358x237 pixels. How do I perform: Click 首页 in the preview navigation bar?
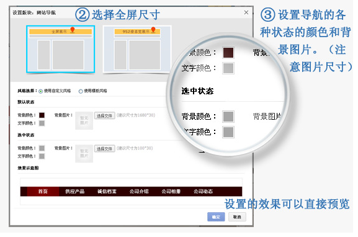point(43,191)
